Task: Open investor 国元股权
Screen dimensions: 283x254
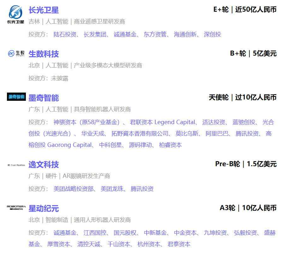Action: [125, 233]
